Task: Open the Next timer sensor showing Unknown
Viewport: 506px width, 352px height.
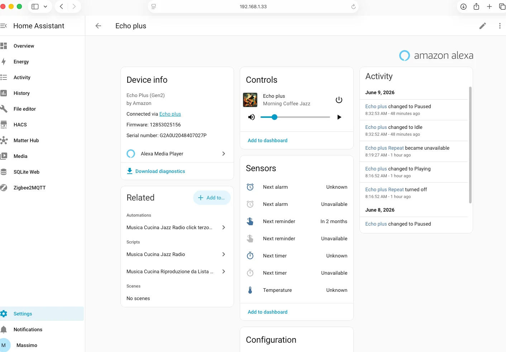Action: (297, 256)
